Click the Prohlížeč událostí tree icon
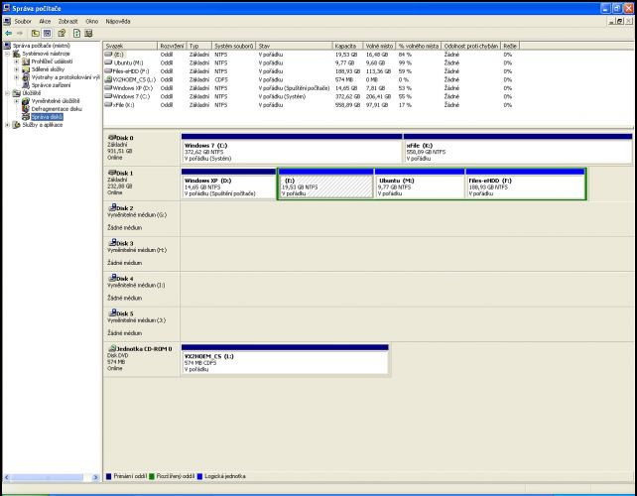The width and height of the screenshot is (637, 496). tap(26, 62)
